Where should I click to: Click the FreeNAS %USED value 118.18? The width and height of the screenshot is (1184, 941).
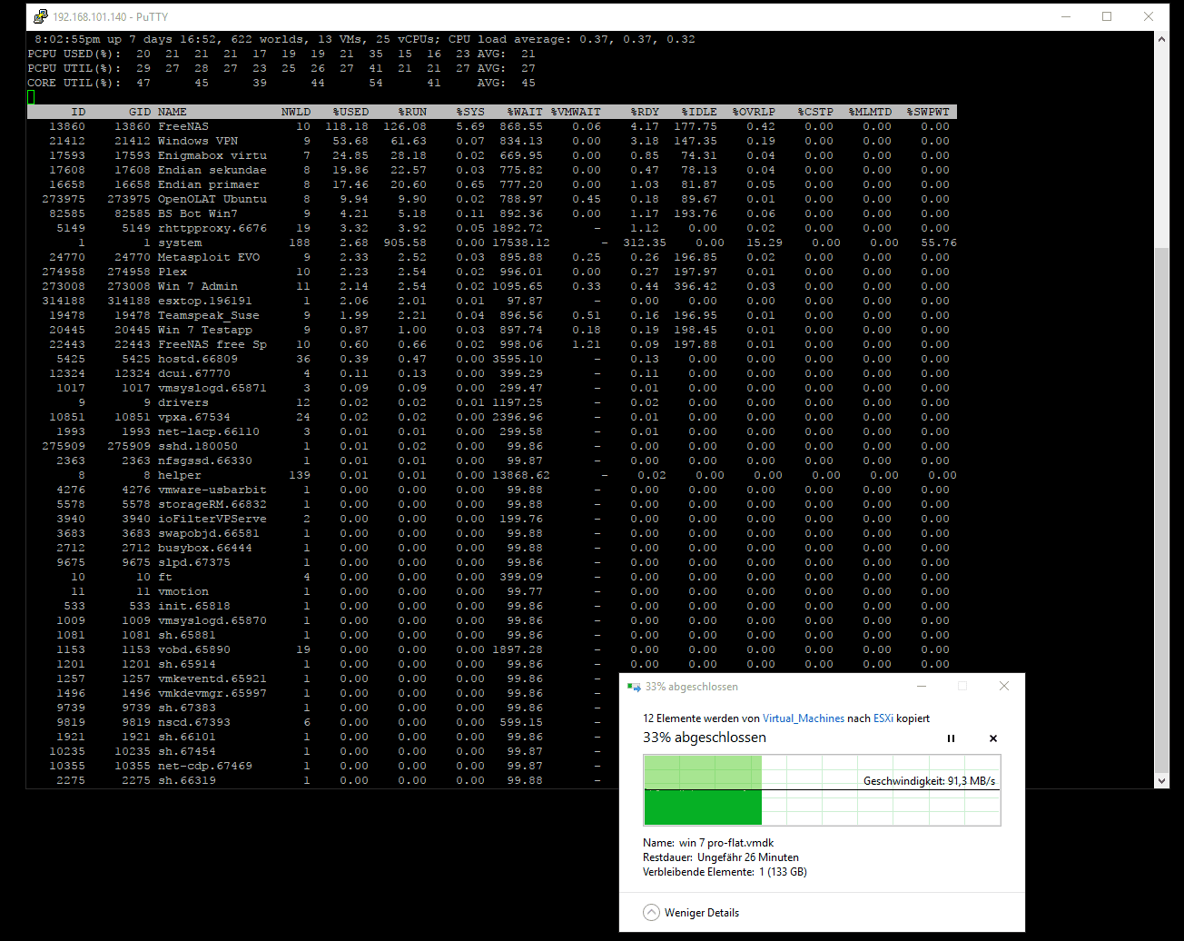pos(347,126)
